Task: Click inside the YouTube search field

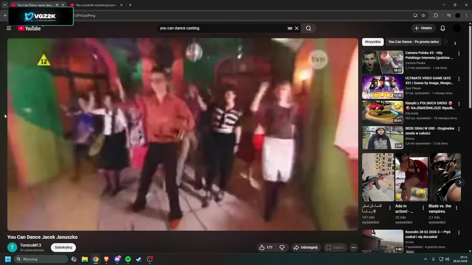Action: 221,28
